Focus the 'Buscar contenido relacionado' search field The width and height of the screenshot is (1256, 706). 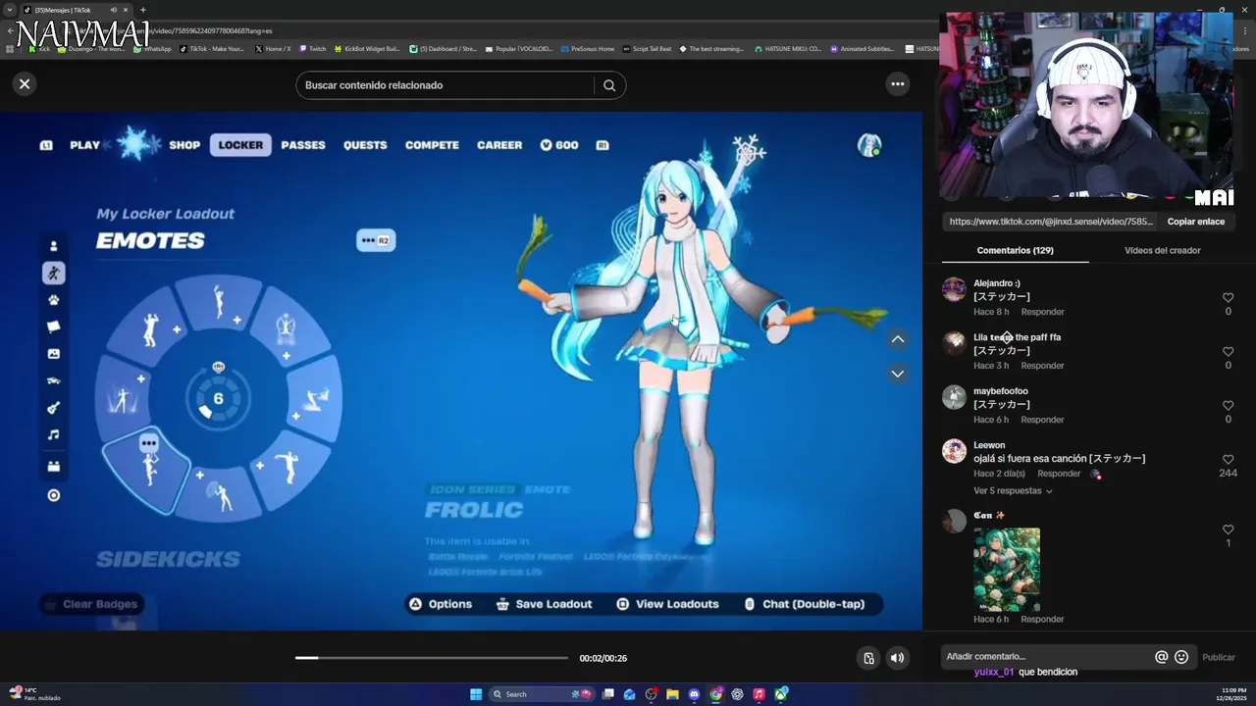(446, 85)
